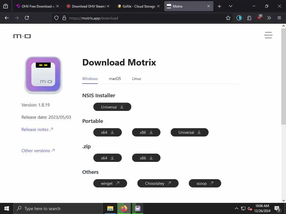Screen dimensions: 286x214
Task: Show hidden system tray icons
Action: tap(236, 208)
